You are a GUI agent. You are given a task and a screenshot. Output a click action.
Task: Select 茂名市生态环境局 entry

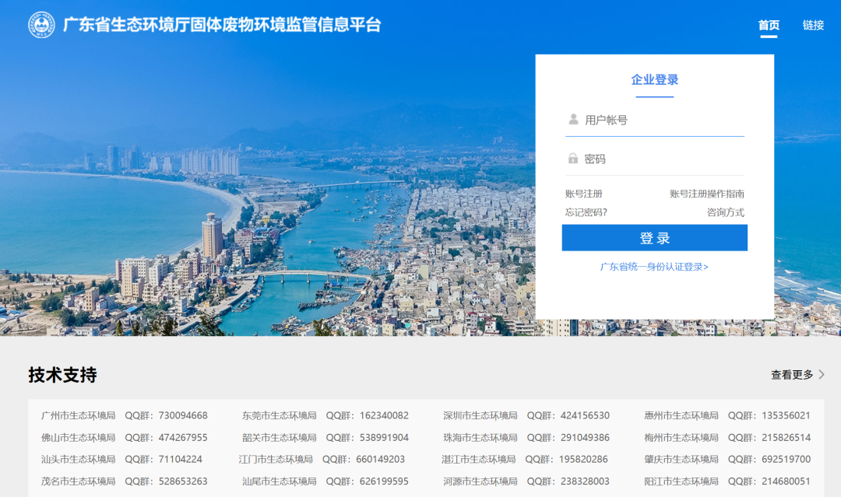pos(79,481)
